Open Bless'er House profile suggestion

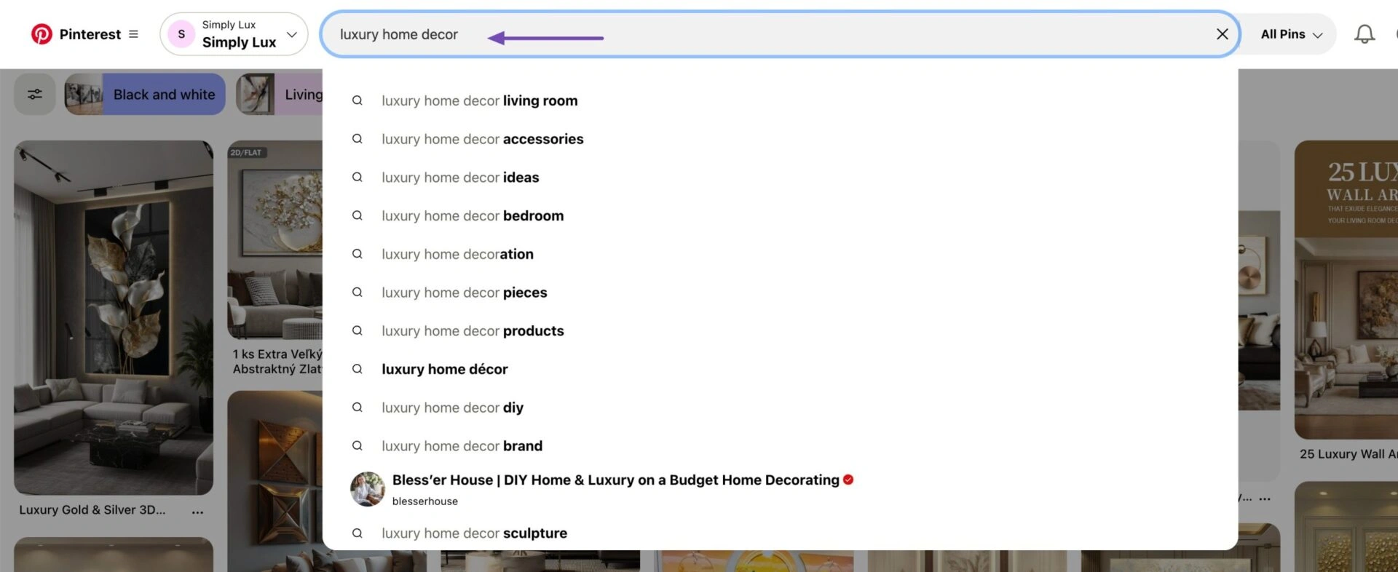pyautogui.click(x=615, y=481)
